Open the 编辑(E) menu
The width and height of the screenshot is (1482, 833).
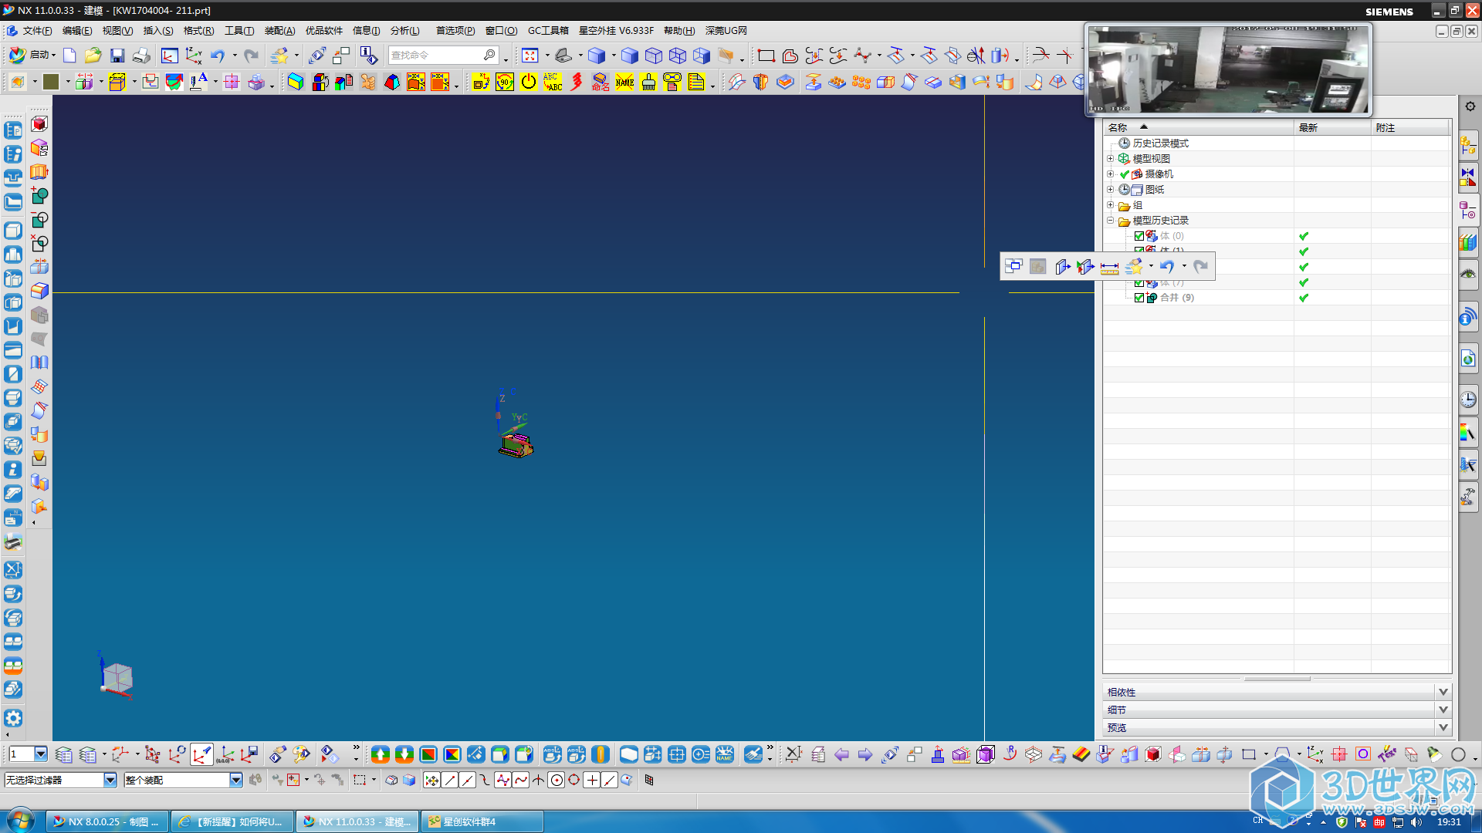click(77, 31)
